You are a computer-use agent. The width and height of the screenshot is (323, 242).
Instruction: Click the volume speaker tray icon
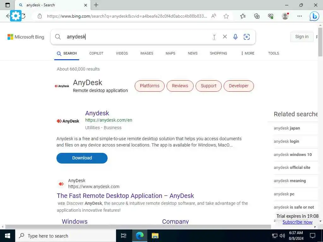pyautogui.click(x=282, y=236)
